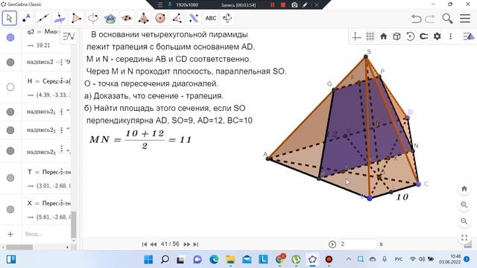Redo the last action
Screen dimensions: 477x268
tap(430, 19)
